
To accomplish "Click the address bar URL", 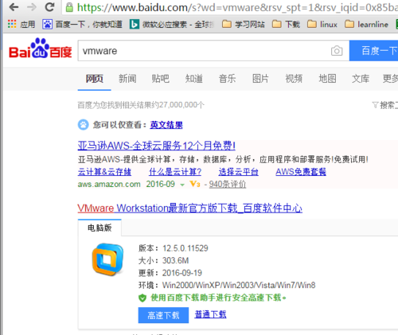I will point(237,7).
